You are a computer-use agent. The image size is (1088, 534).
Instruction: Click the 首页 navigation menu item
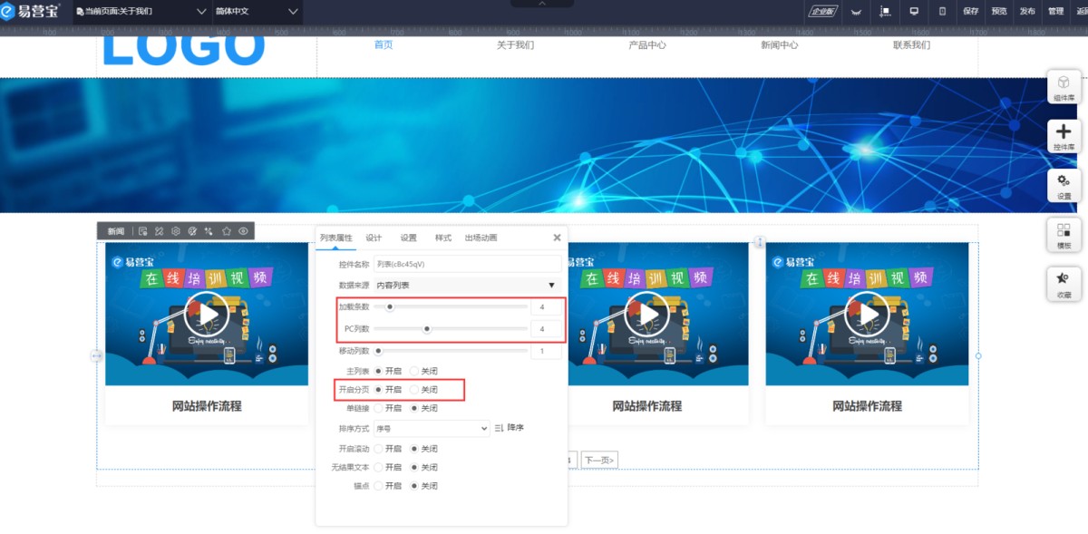tap(384, 44)
